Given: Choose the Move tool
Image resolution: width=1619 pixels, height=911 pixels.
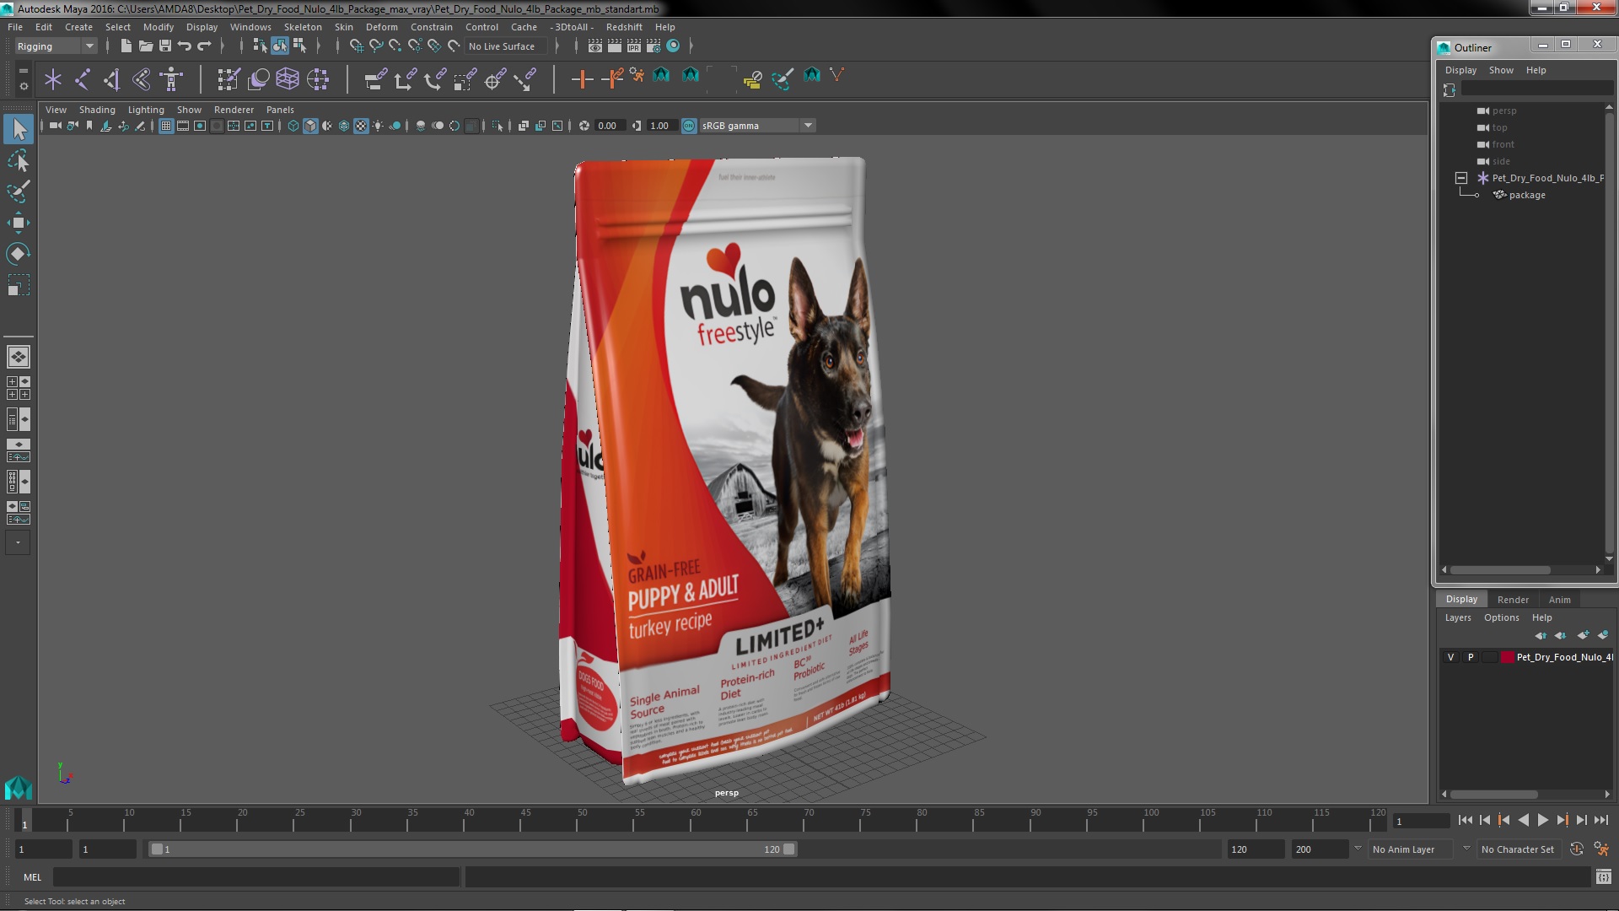Looking at the screenshot, I should (x=18, y=223).
